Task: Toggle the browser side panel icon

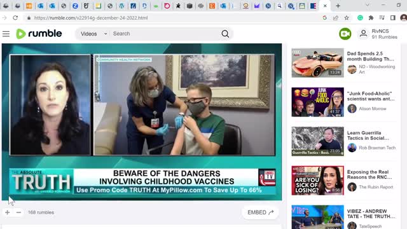Action: coord(393,18)
